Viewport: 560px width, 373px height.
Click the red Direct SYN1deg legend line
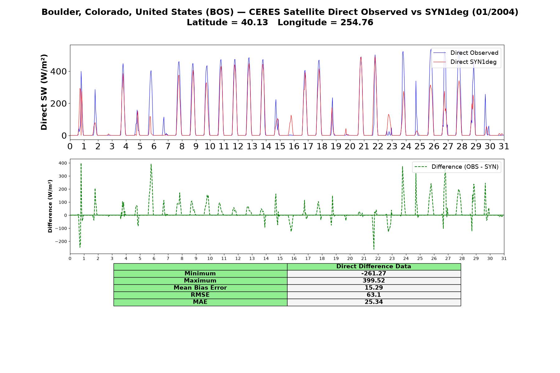[x=440, y=62]
